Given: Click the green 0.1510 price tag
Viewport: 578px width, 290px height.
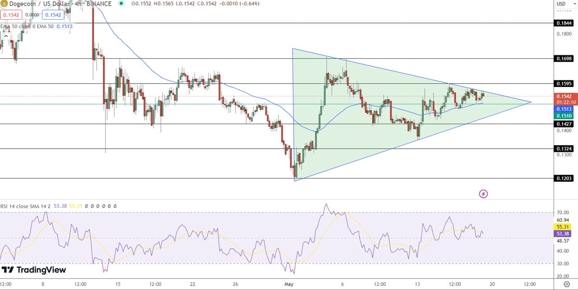Looking at the screenshot, I should point(565,116).
